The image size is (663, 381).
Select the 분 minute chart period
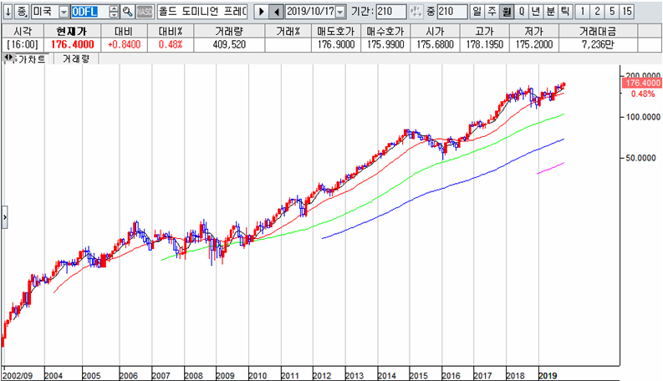pyautogui.click(x=550, y=12)
